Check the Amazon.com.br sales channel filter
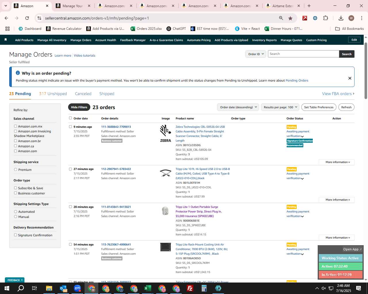The height and width of the screenshot is (294, 368). (16, 141)
